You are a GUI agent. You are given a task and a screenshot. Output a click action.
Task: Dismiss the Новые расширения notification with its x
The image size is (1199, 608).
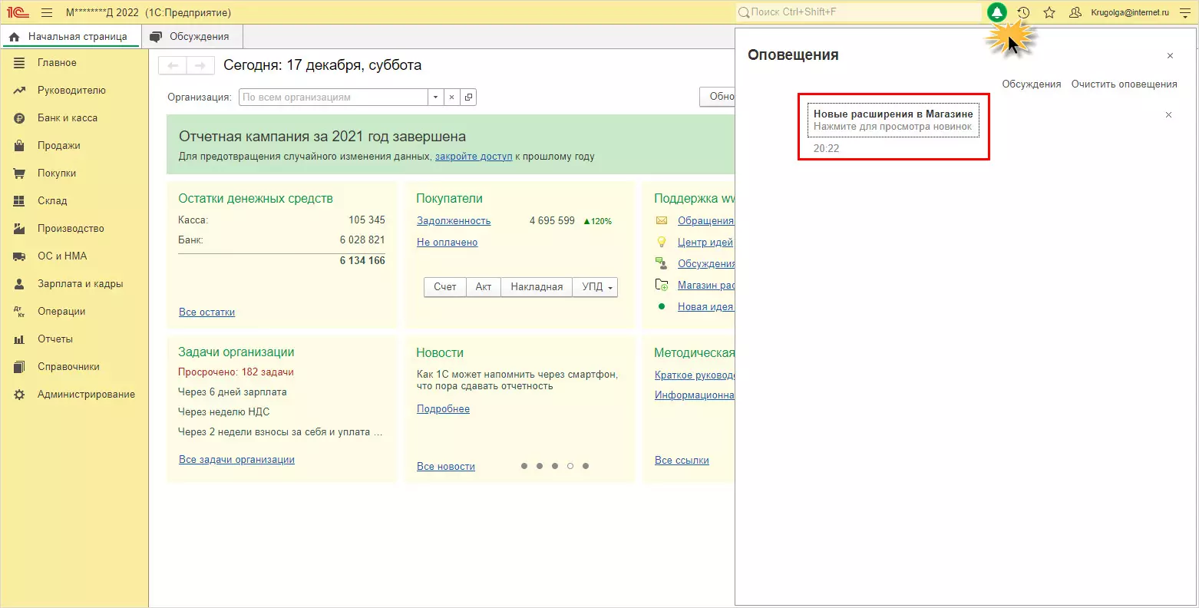(x=1169, y=115)
